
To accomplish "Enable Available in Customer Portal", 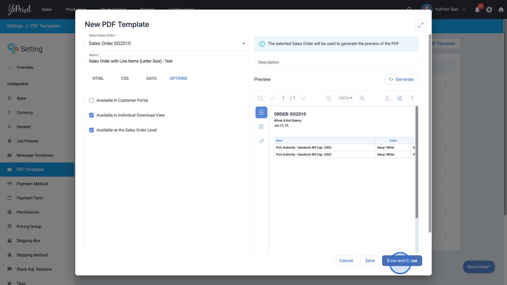I will 92,100.
